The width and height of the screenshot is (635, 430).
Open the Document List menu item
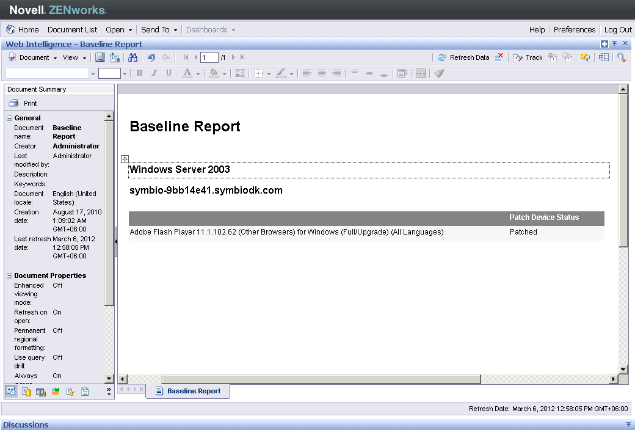tap(72, 29)
